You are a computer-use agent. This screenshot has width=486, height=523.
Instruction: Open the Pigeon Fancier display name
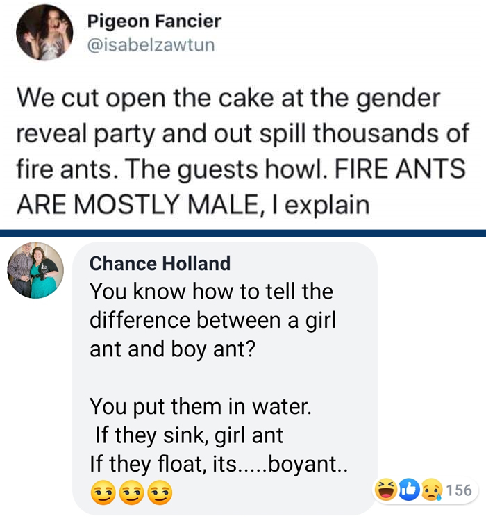(x=154, y=21)
